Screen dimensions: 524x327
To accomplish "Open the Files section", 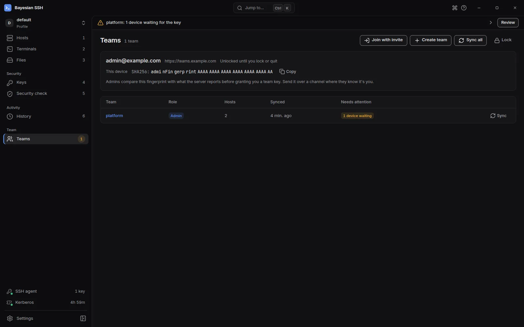I will click(46, 60).
